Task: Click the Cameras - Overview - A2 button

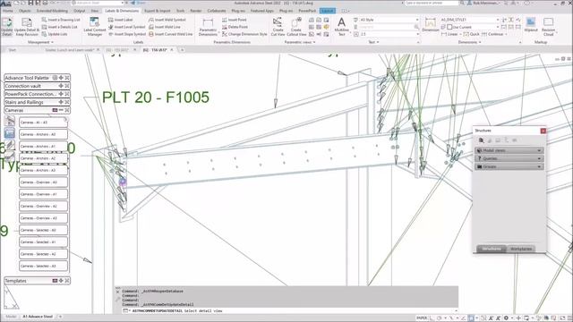Action: tap(43, 207)
